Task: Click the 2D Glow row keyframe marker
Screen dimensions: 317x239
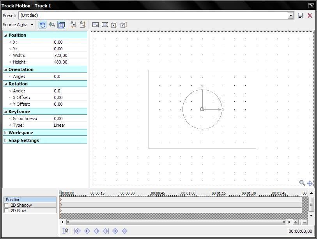Action: 60,211
